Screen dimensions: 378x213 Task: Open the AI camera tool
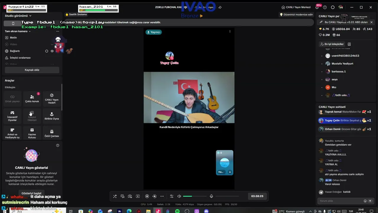130,196
